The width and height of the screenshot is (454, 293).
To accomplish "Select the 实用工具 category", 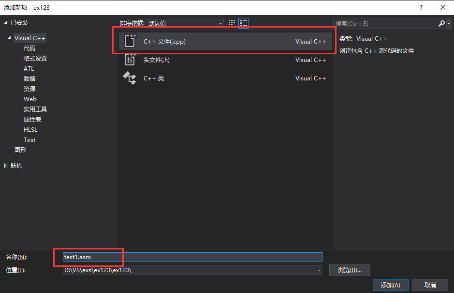I will pyautogui.click(x=35, y=109).
